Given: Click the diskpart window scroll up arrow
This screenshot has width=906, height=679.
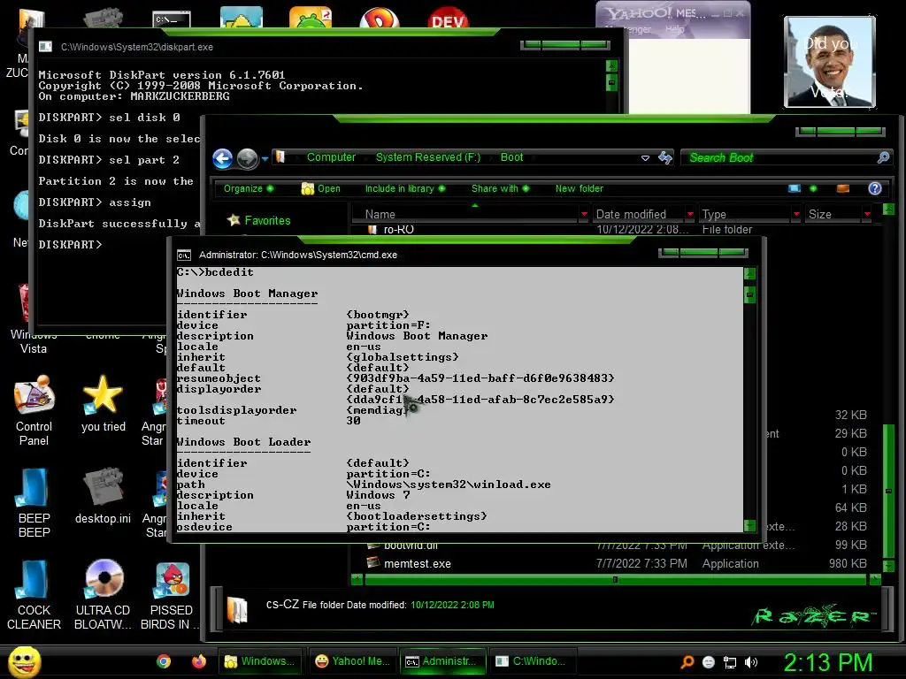Looking at the screenshot, I should tap(612, 65).
